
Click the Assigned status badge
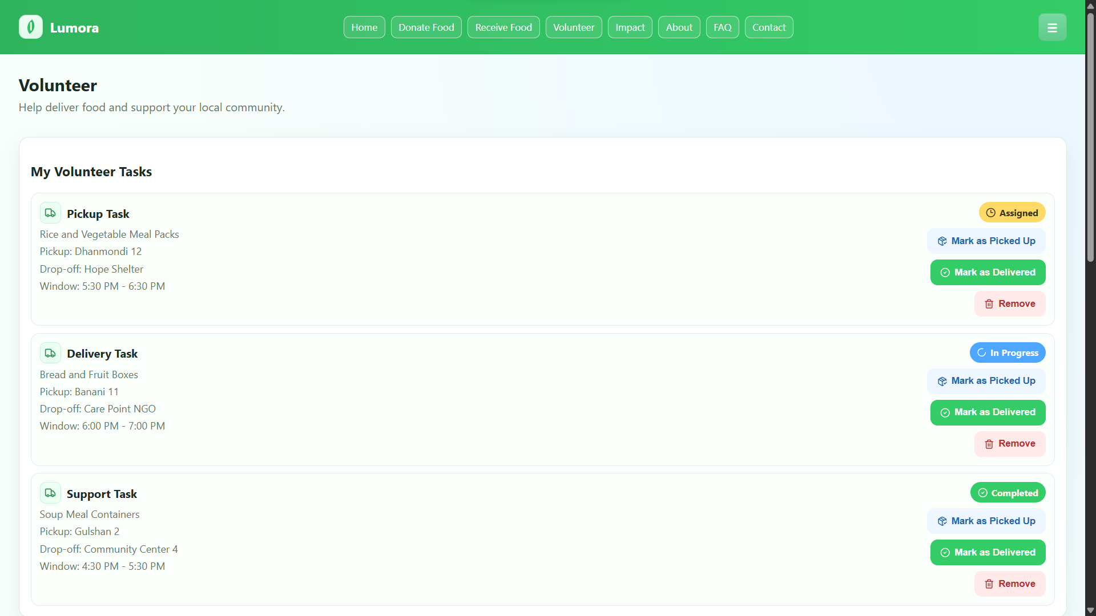1012,213
